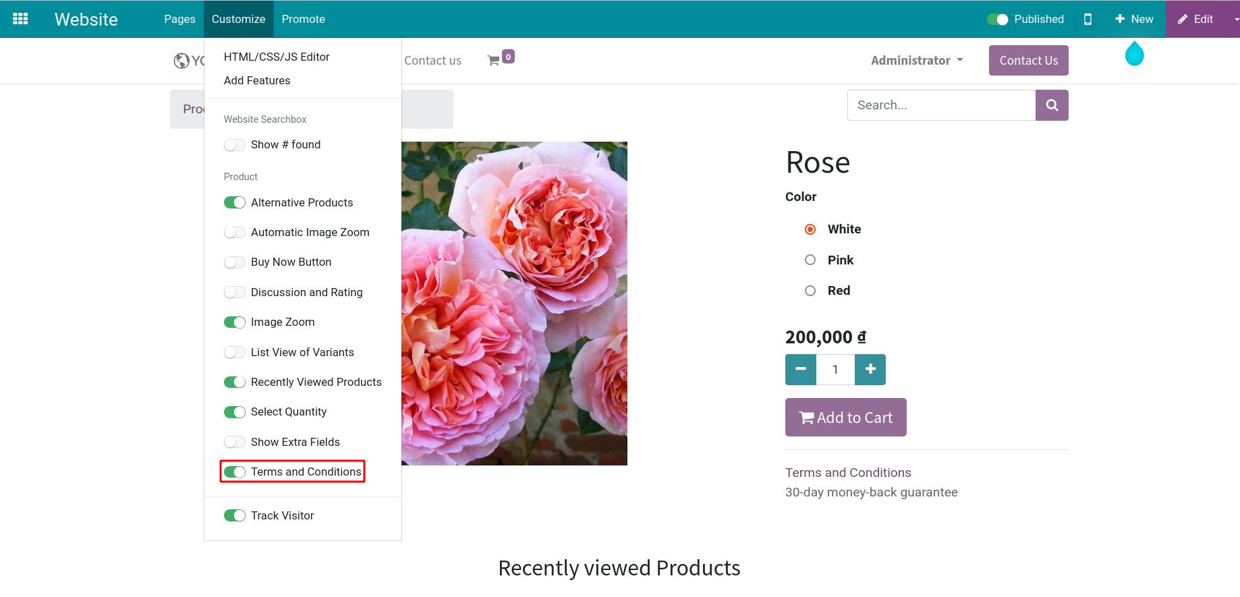Click the shopping cart icon in navbar

pyautogui.click(x=494, y=61)
